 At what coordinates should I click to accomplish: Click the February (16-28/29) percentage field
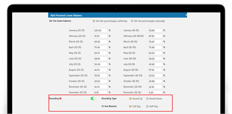tap(155, 36)
